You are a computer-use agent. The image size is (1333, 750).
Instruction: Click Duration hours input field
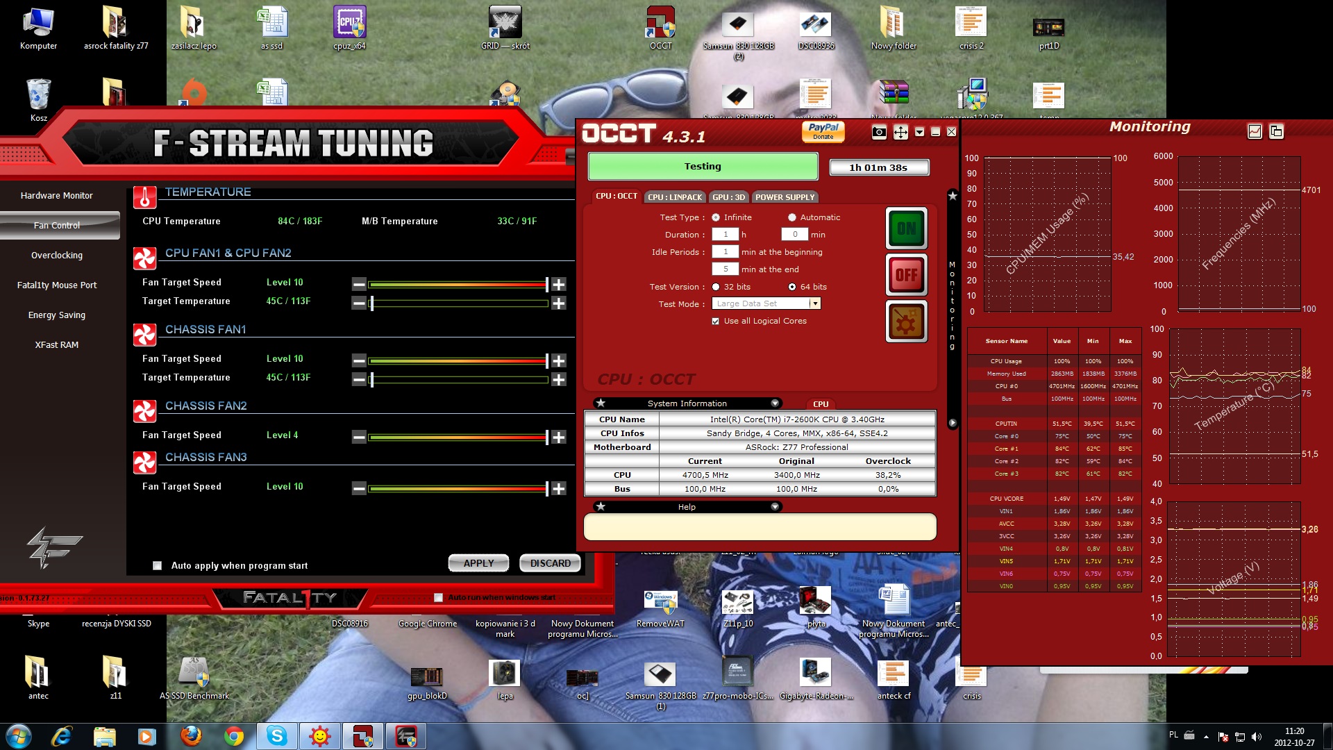tap(726, 235)
